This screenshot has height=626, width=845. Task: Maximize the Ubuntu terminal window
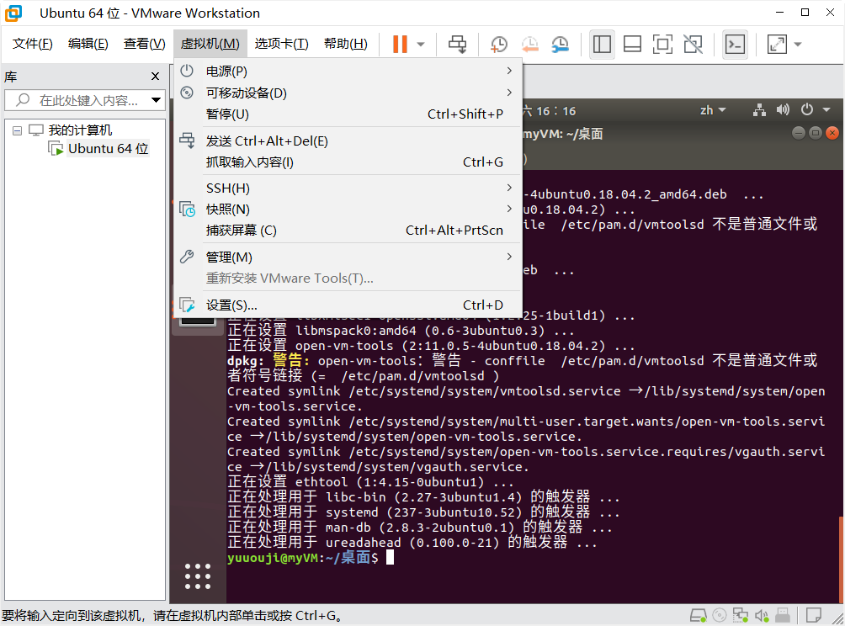[816, 133]
